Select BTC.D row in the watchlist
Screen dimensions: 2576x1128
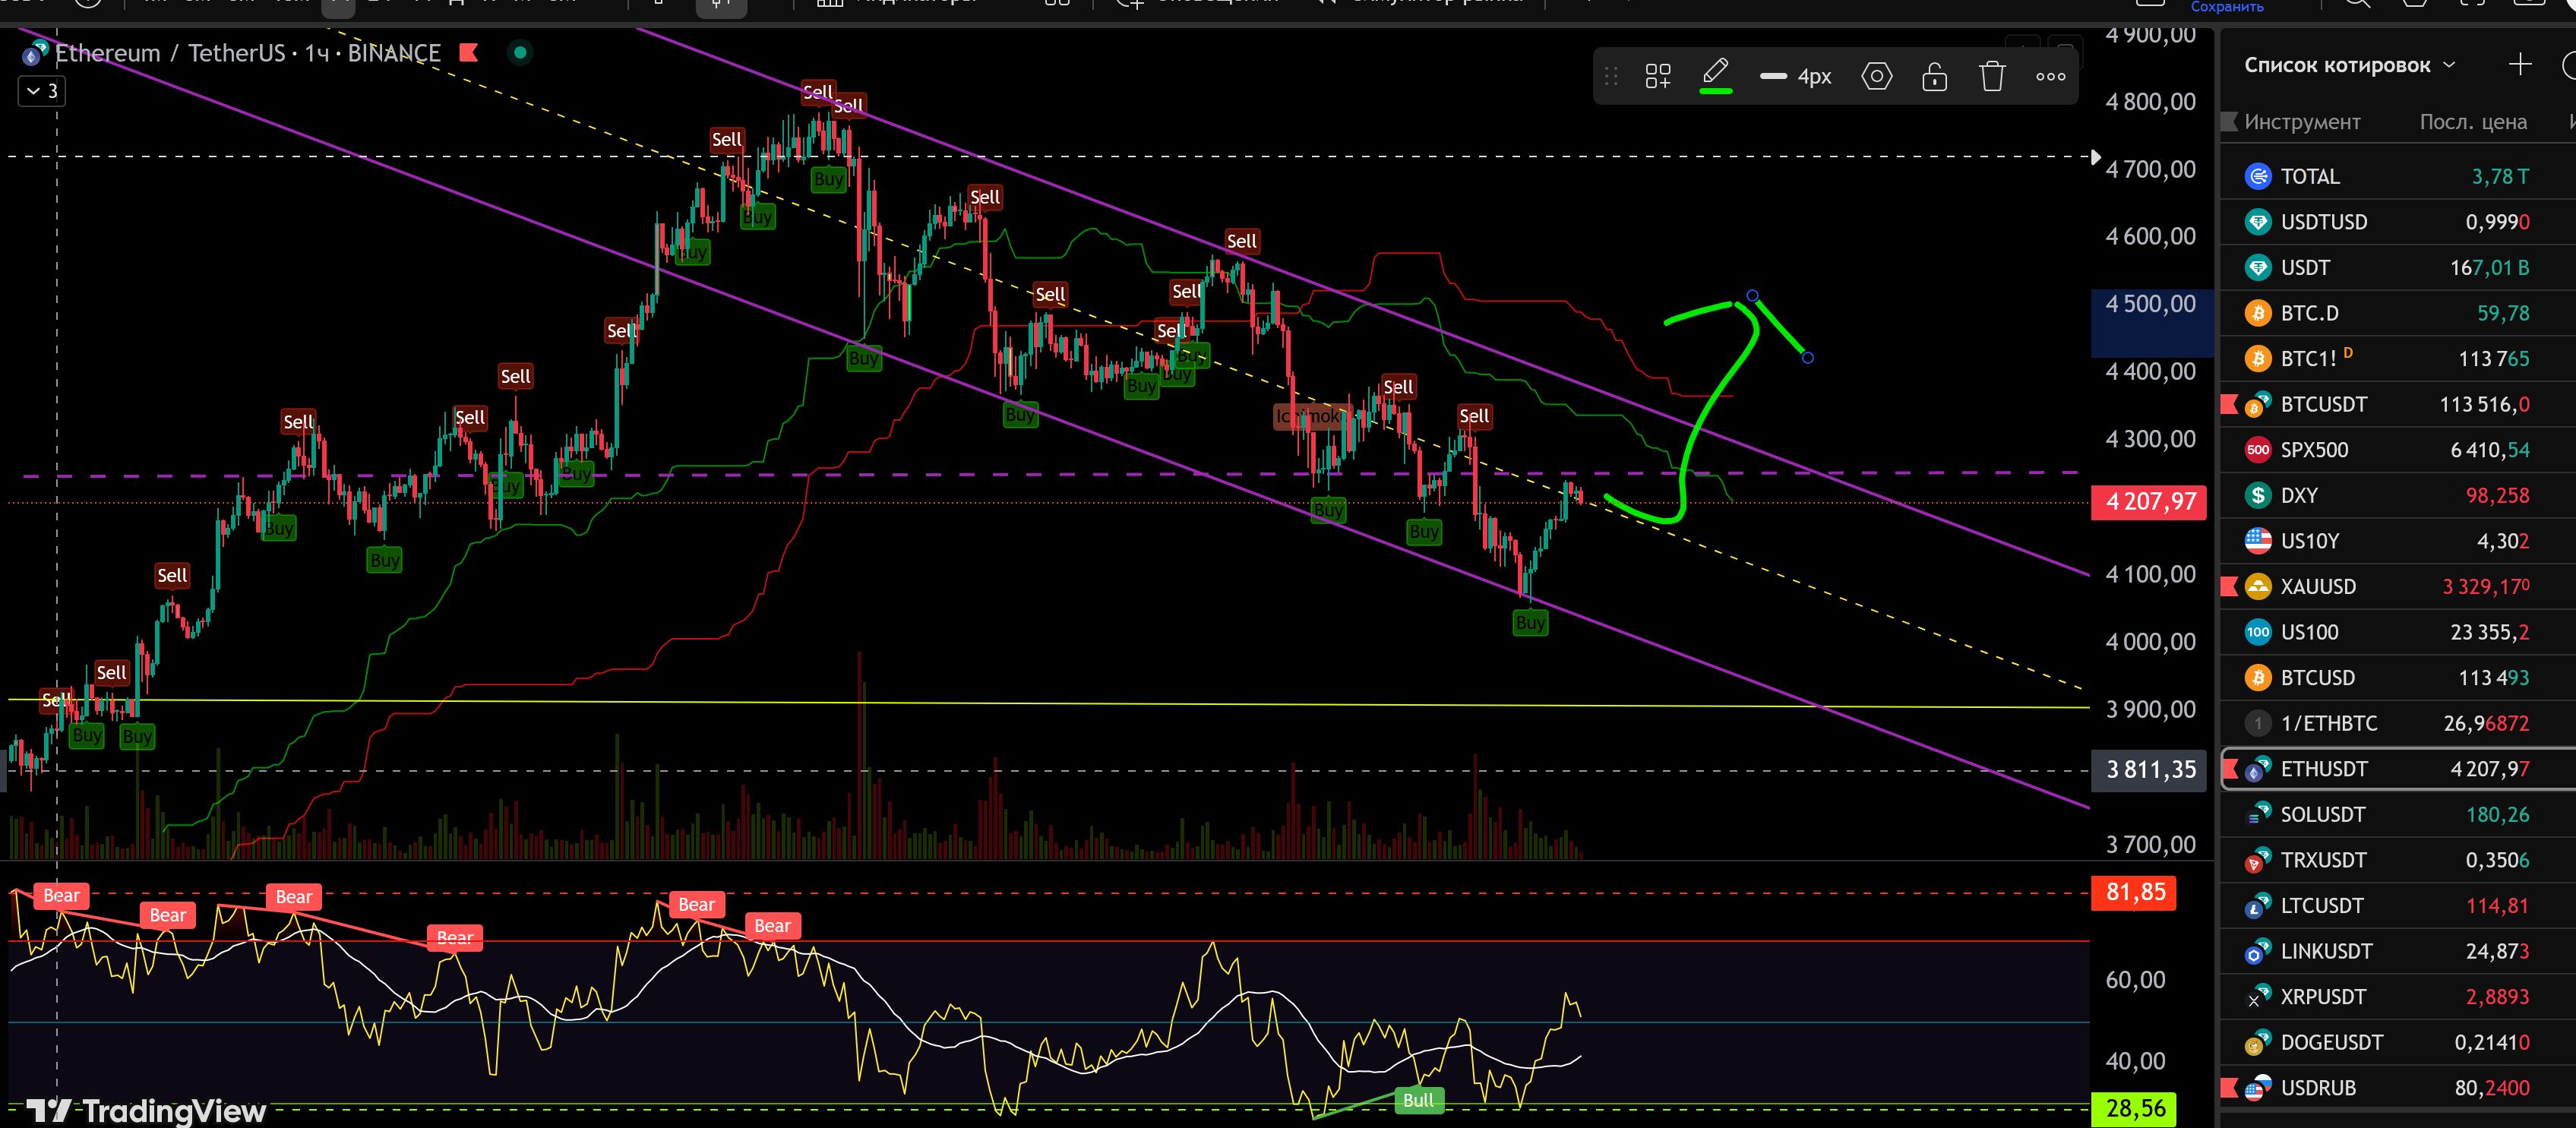tap(2309, 313)
